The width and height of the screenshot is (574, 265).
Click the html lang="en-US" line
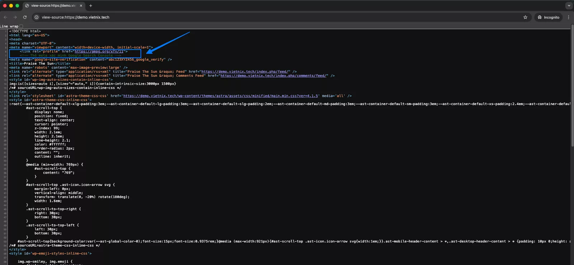29,35
